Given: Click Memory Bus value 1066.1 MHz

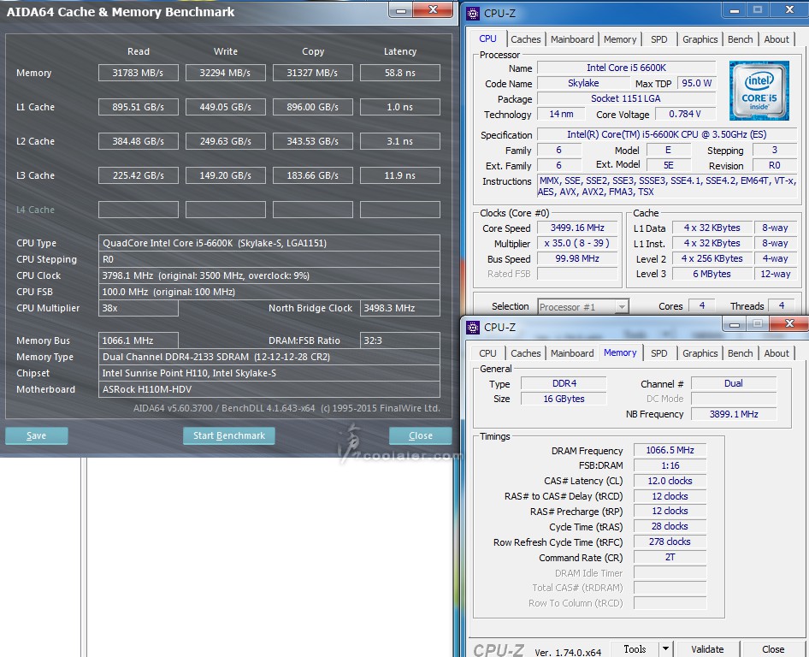Looking at the screenshot, I should 139,340.
